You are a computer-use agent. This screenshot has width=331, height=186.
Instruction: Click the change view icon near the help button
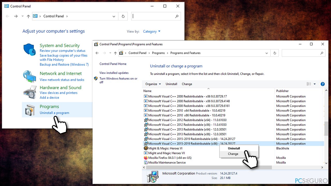(309, 84)
